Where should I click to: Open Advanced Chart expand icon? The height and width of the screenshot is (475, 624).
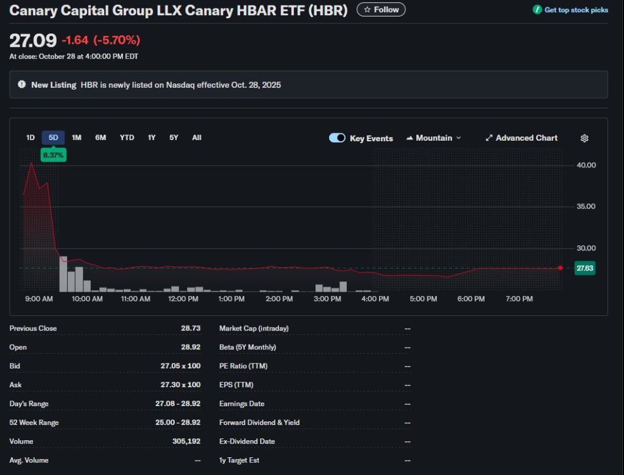[489, 138]
